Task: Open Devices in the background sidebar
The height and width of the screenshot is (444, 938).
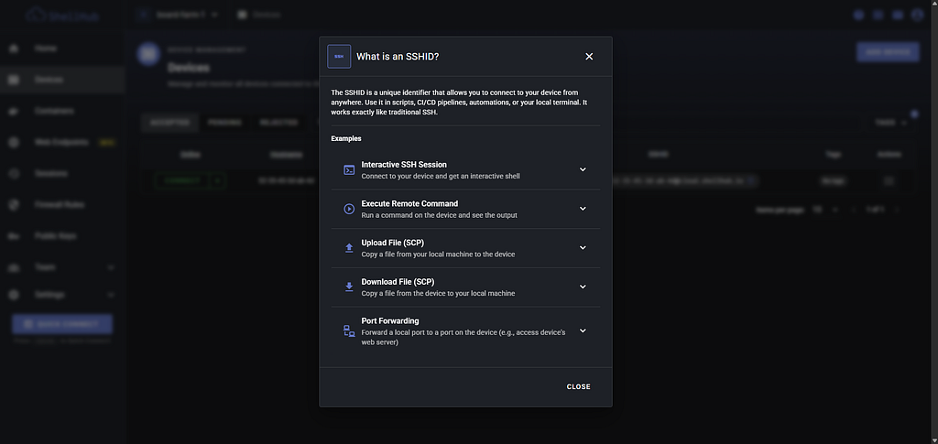Action: tap(62, 80)
